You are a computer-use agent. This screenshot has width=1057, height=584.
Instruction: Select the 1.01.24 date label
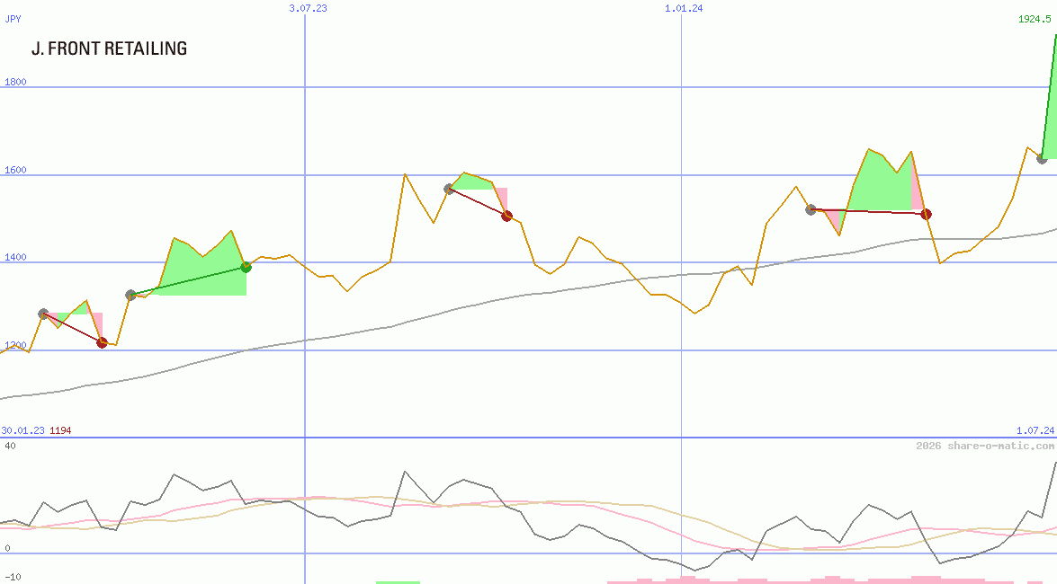pos(684,8)
